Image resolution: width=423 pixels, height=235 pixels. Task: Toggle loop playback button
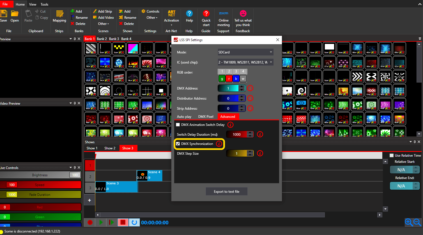point(134,222)
